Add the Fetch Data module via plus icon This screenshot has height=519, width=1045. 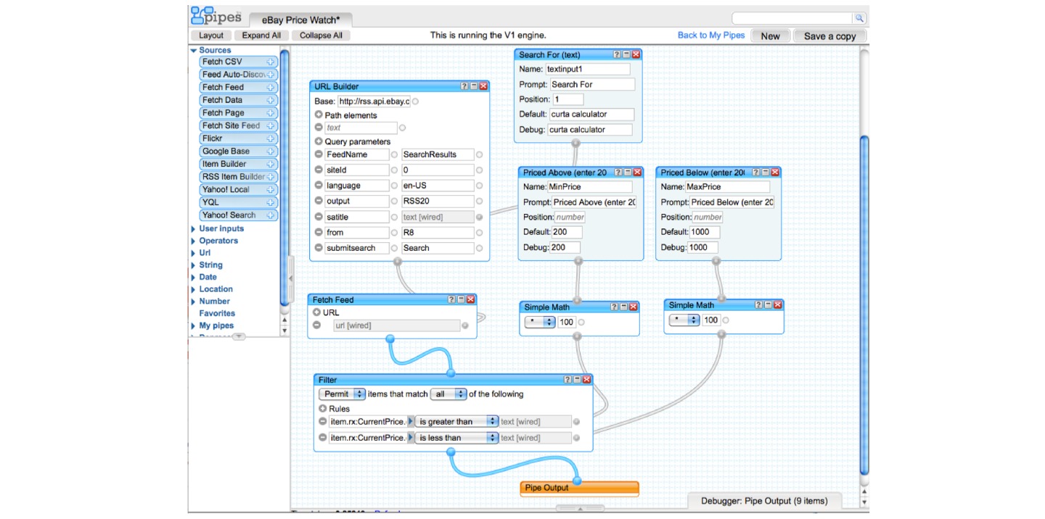[x=271, y=100]
